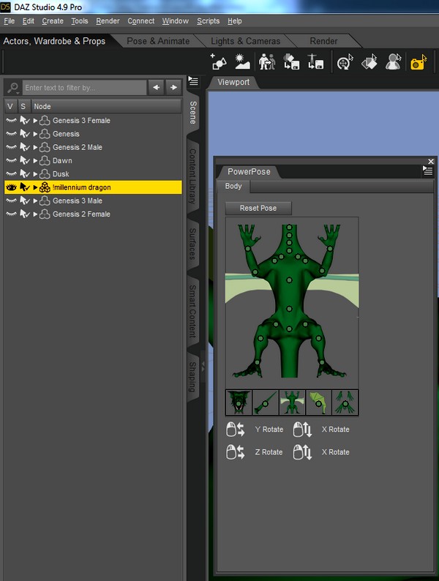
Task: Select the universal manipulator tool icon
Action: click(345, 61)
